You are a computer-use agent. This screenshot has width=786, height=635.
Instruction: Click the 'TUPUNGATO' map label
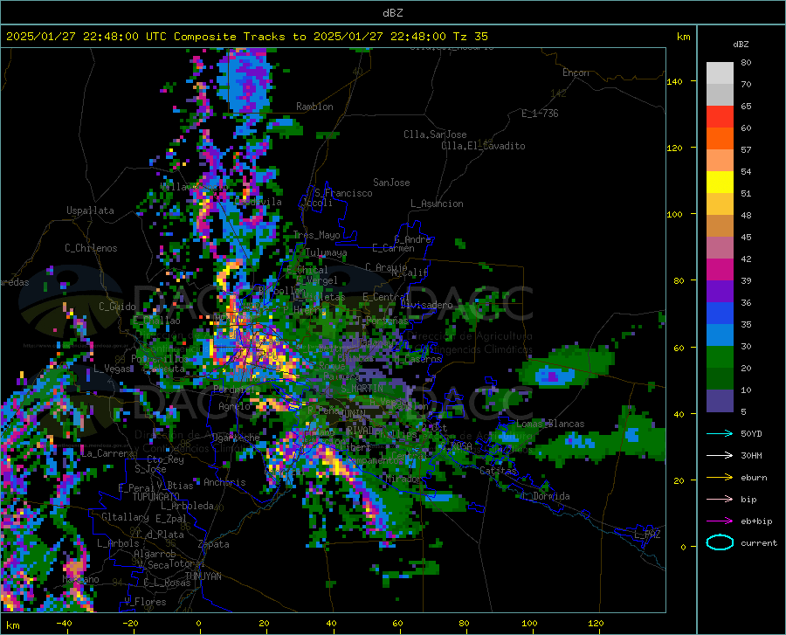156,497
